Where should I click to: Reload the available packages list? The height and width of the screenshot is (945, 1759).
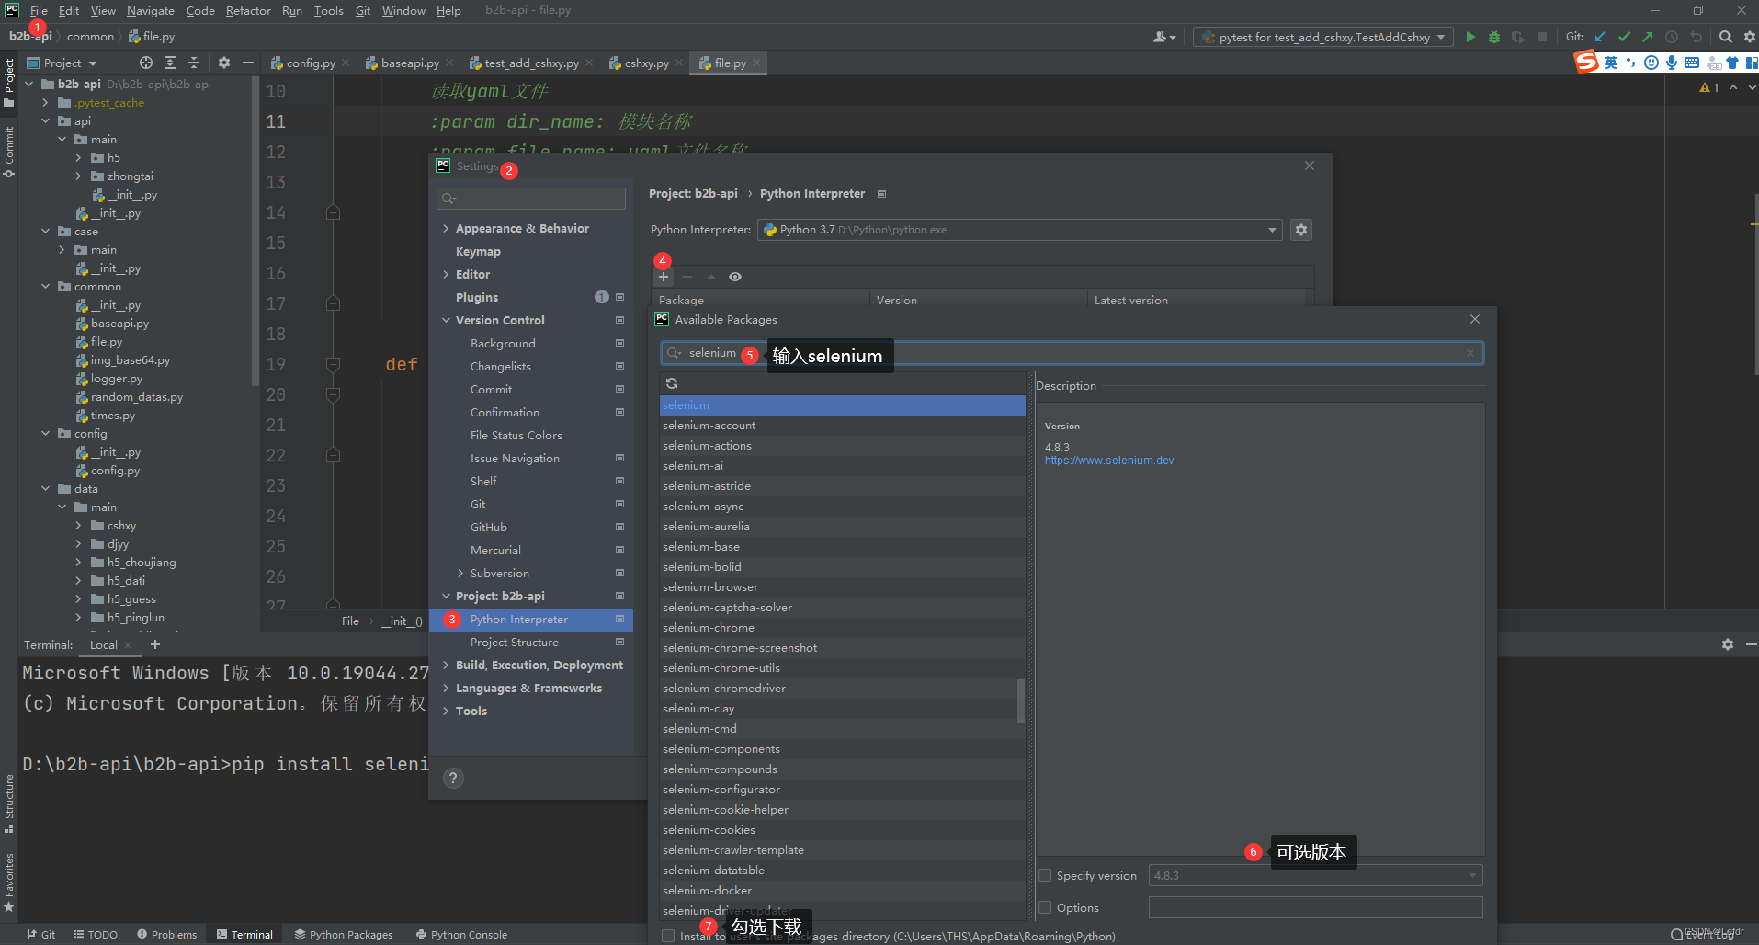(x=672, y=383)
